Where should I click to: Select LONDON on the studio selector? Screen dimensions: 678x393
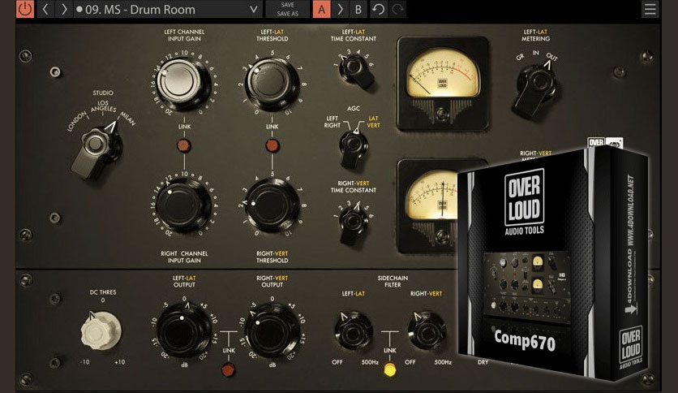click(78, 122)
